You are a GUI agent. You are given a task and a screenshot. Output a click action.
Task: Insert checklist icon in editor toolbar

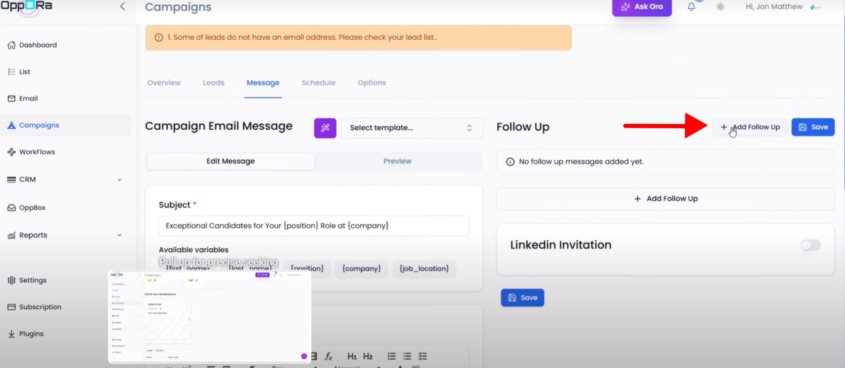[422, 357]
